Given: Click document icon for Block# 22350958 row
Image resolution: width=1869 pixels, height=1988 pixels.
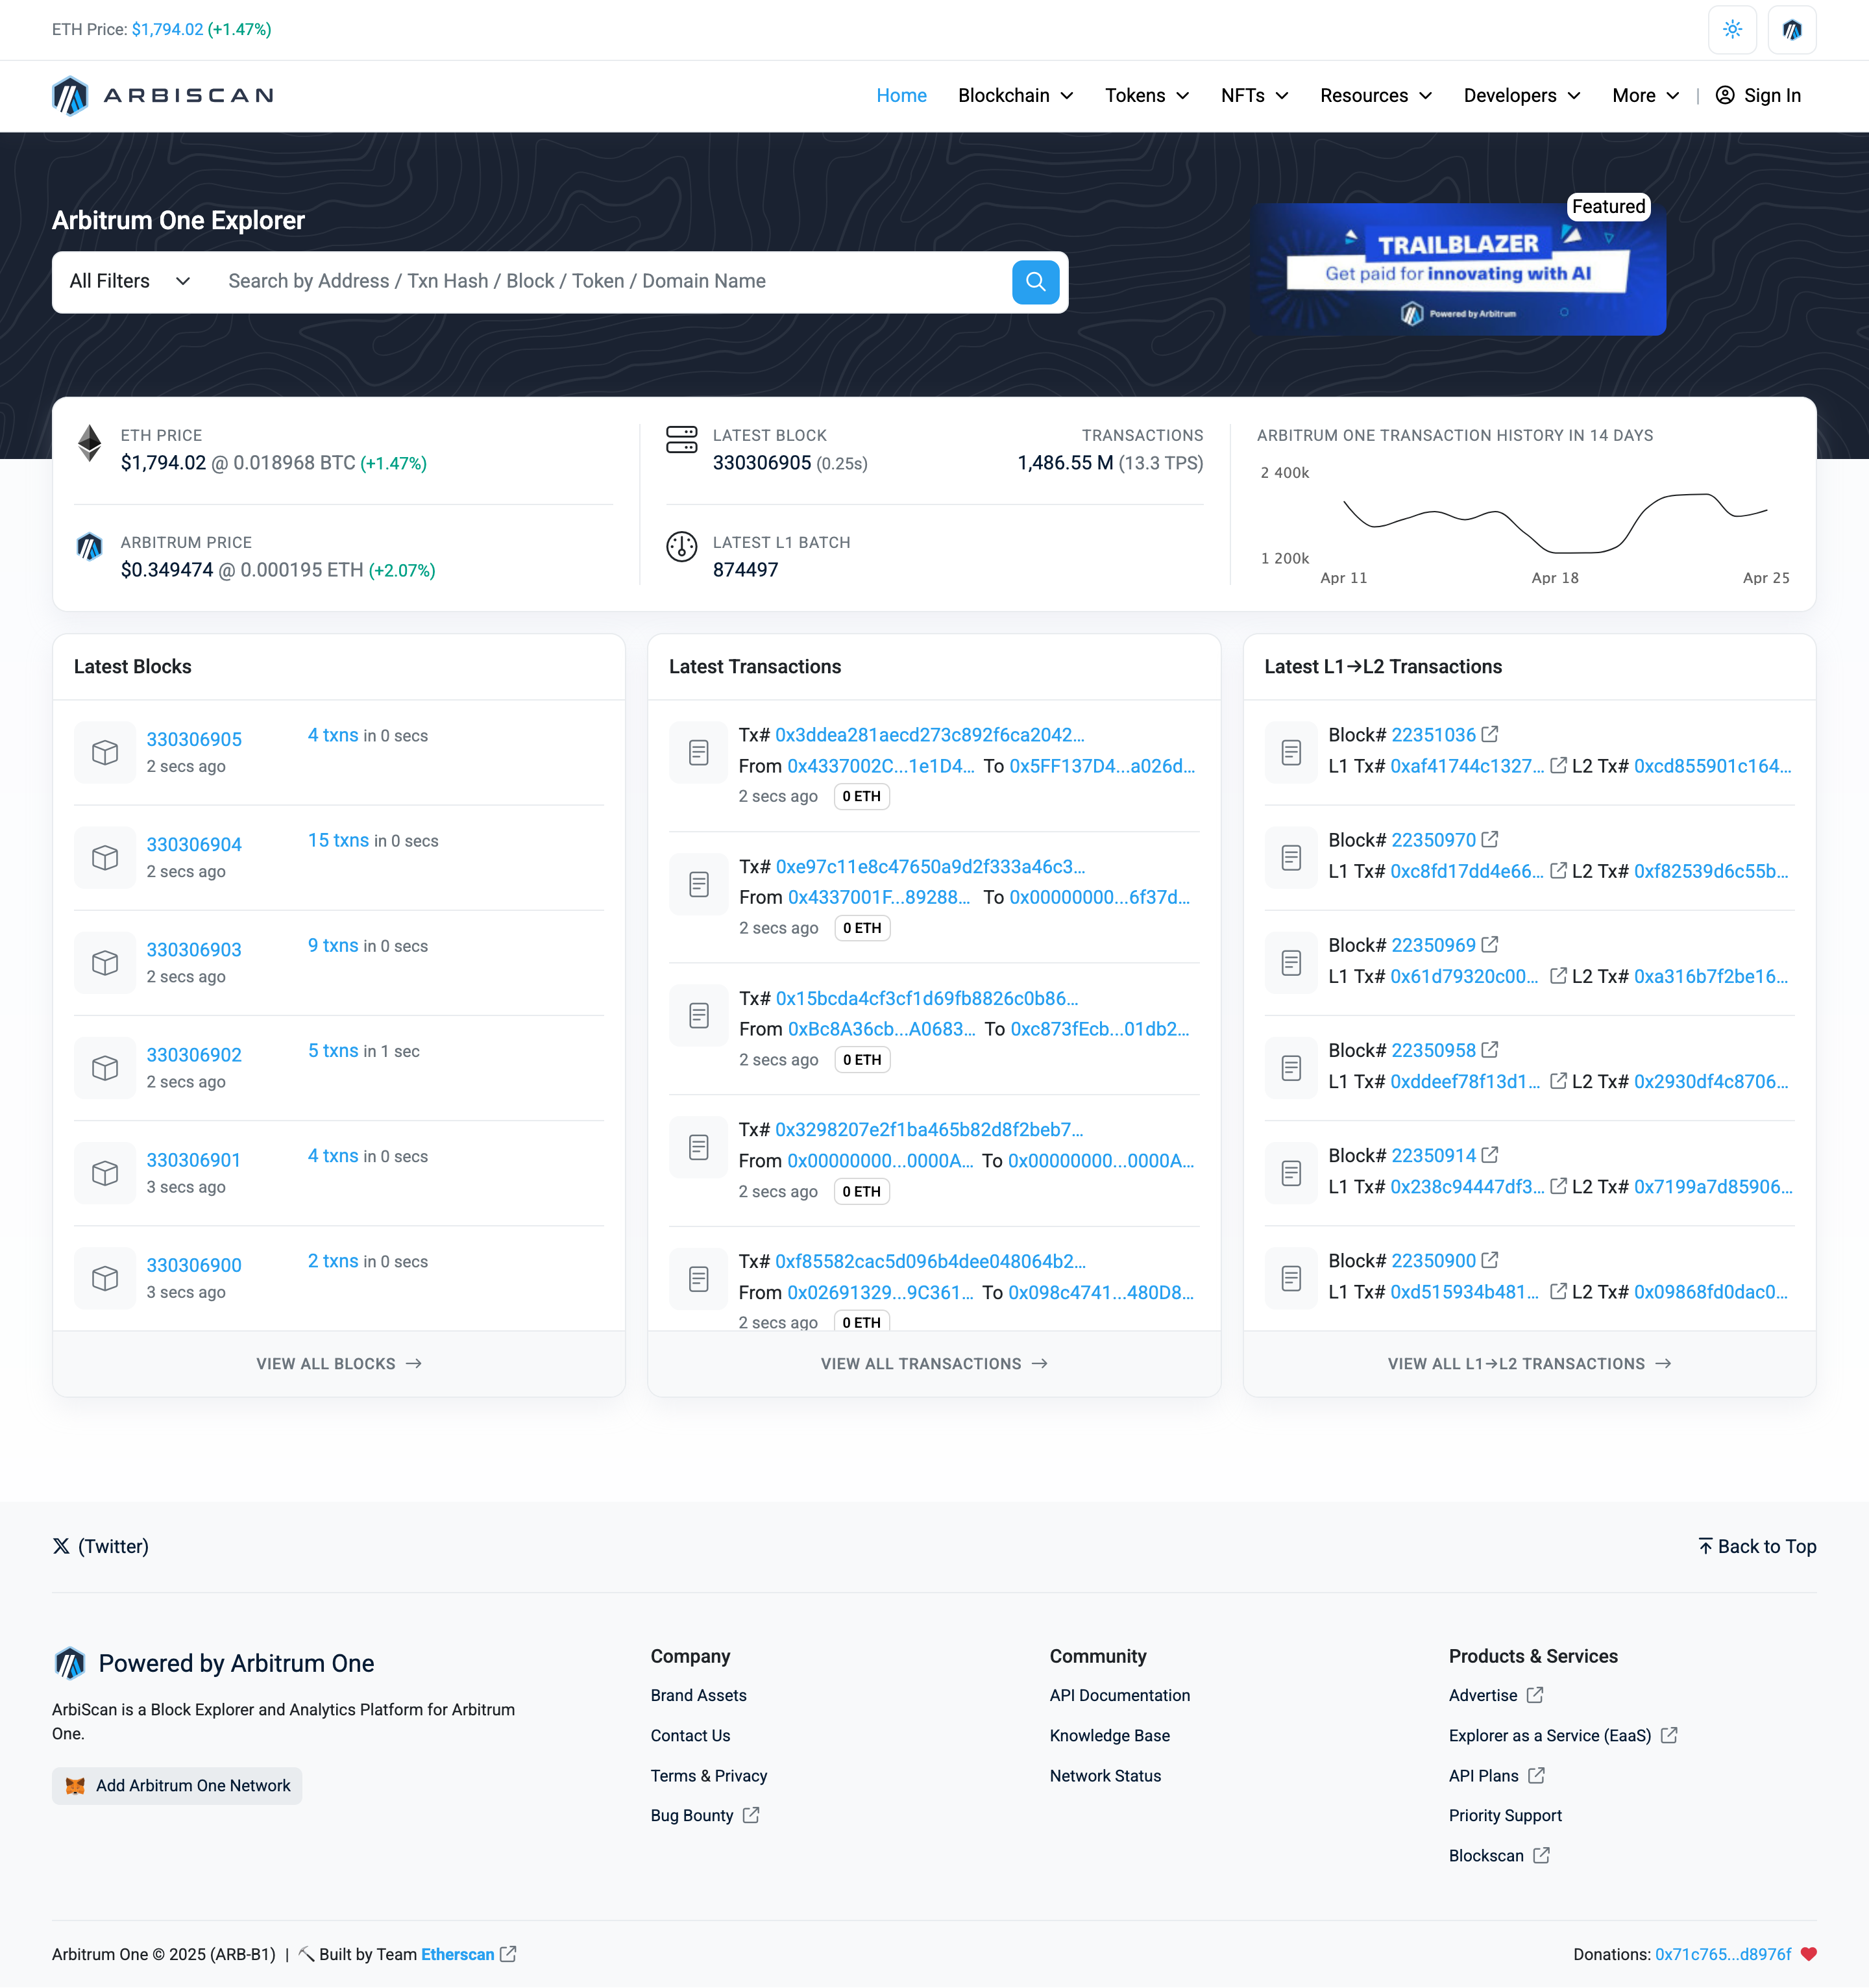Looking at the screenshot, I should tap(1291, 1068).
